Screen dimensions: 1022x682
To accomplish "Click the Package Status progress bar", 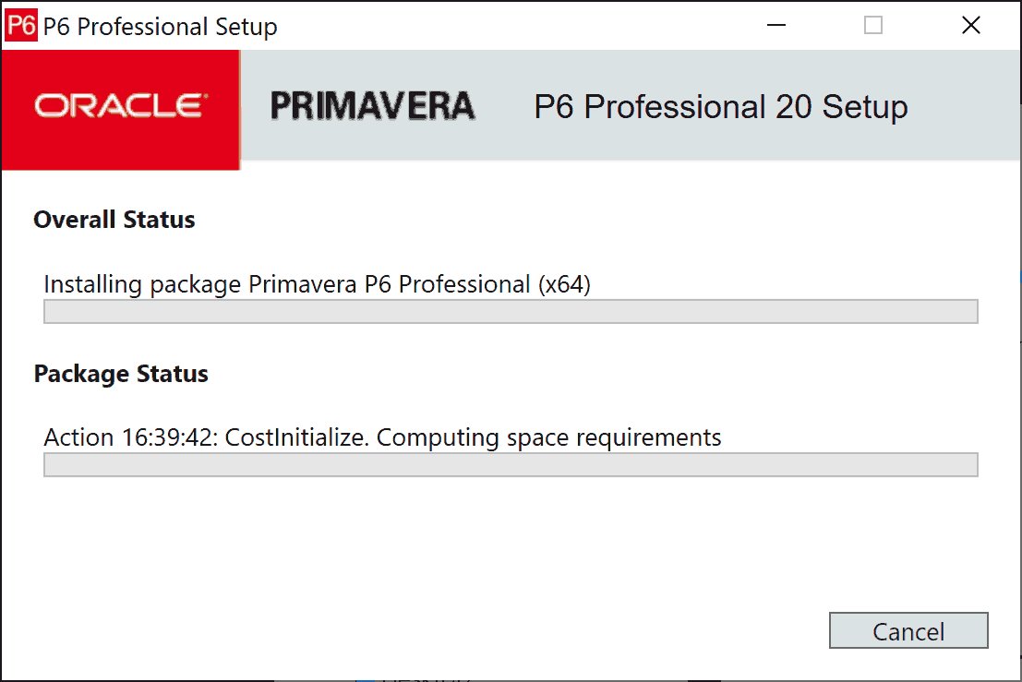I will (x=511, y=465).
